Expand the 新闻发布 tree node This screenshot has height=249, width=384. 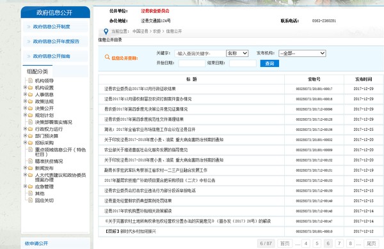[x=25, y=168]
